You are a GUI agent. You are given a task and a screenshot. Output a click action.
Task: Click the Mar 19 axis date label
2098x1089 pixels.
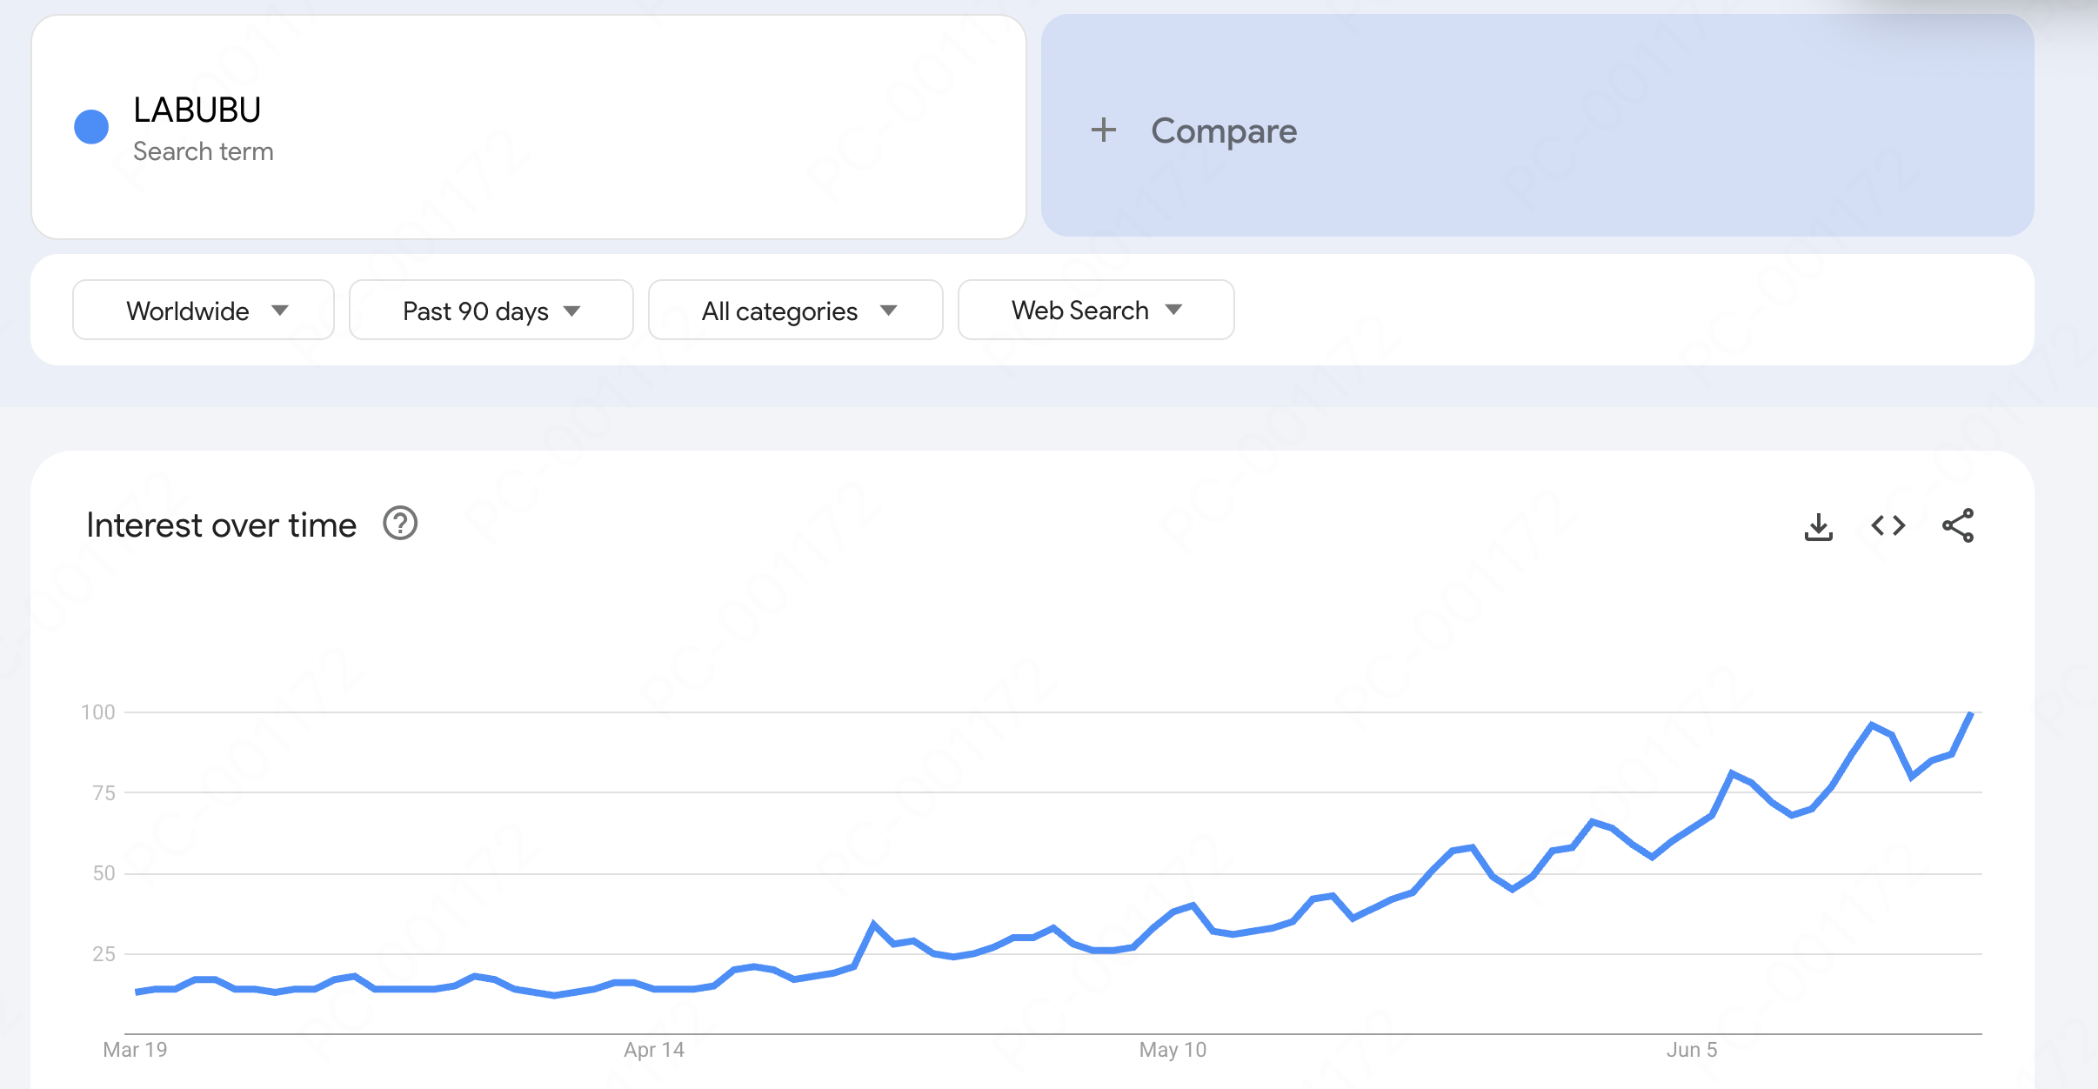point(135,1050)
